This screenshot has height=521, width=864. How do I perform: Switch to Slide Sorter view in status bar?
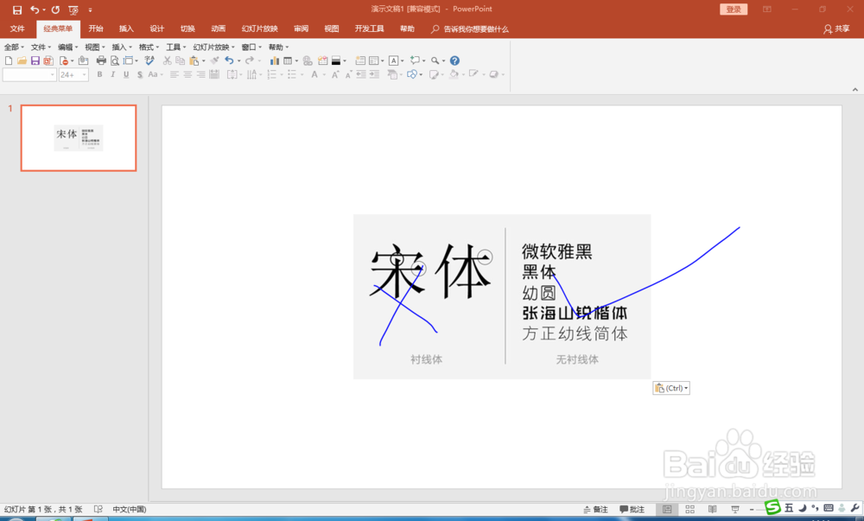pyautogui.click(x=689, y=510)
